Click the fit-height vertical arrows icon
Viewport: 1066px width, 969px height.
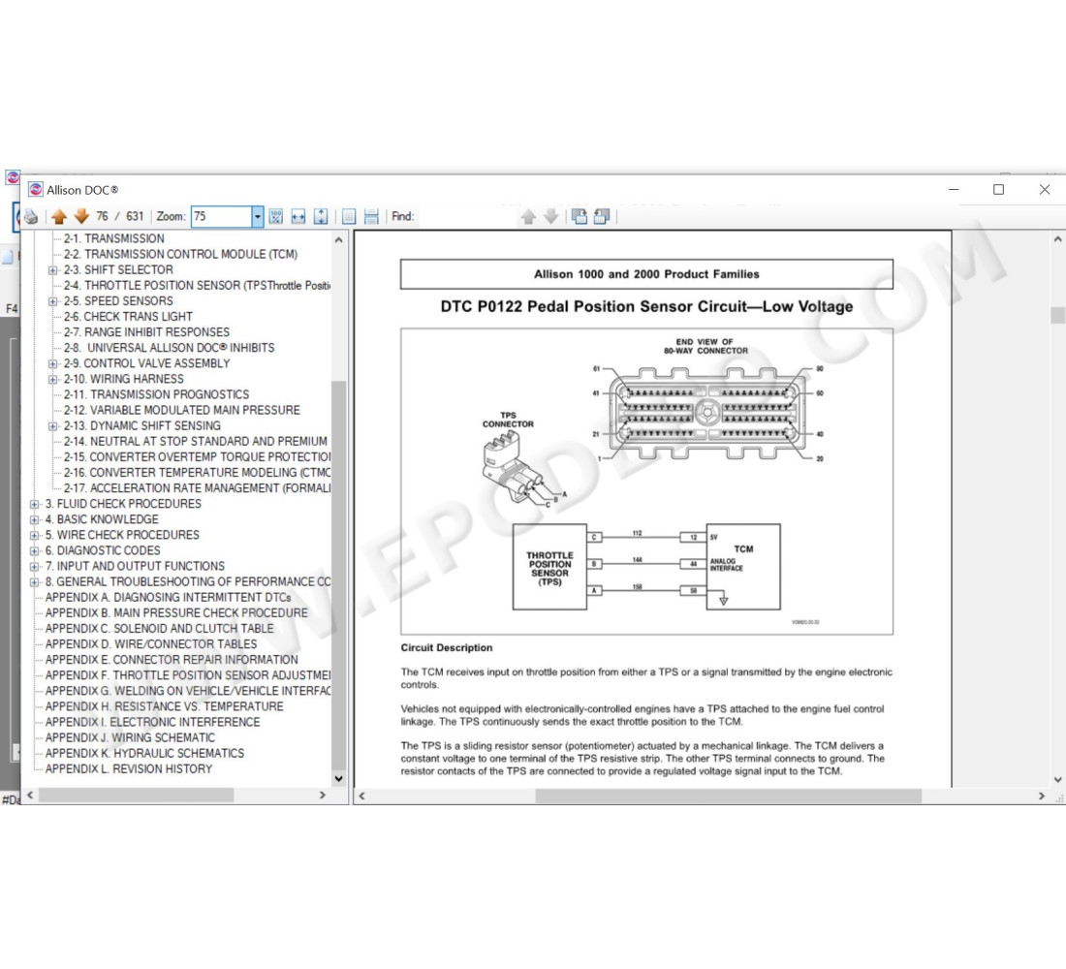click(321, 217)
